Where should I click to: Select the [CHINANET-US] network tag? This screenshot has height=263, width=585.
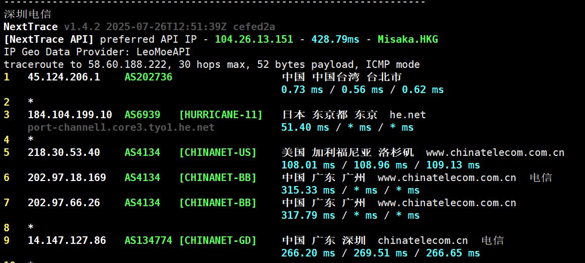point(218,152)
